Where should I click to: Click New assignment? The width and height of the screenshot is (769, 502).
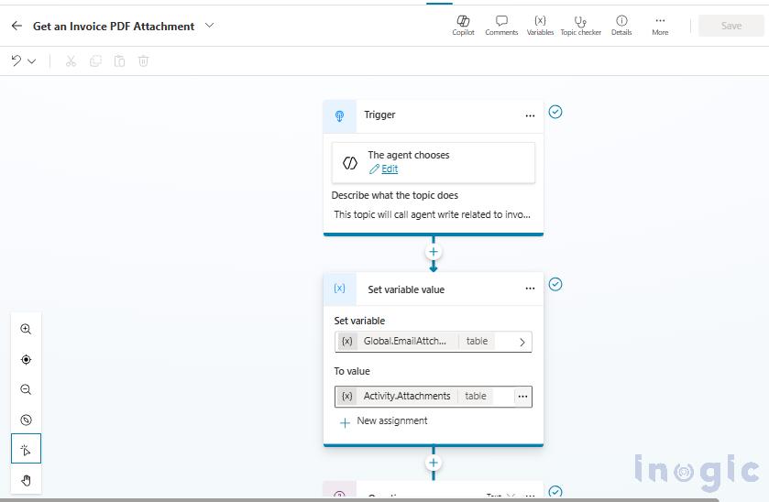[x=383, y=421]
